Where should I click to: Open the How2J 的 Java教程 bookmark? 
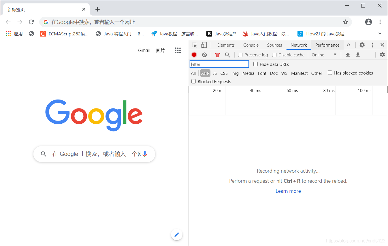[x=321, y=34]
